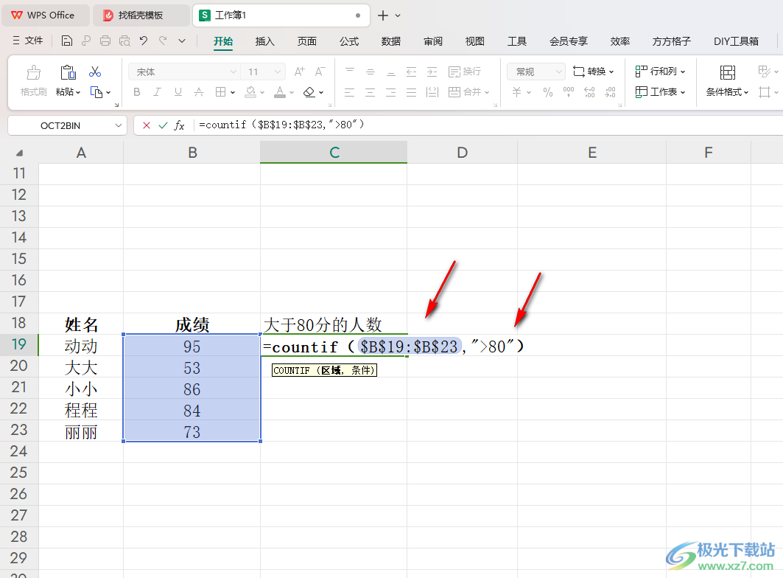Click the Clear eraser icon

tap(309, 92)
